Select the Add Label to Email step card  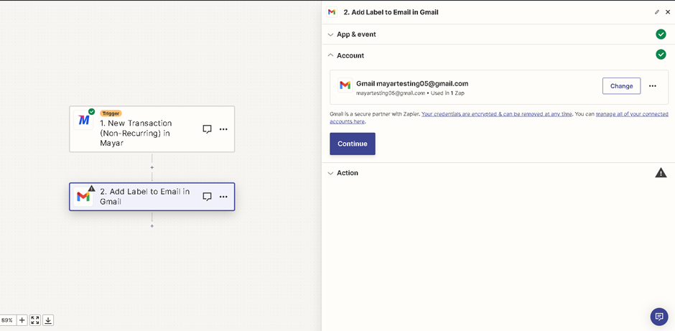[x=152, y=197]
